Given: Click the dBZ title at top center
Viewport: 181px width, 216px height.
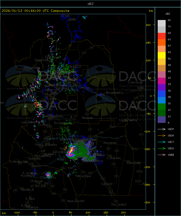Looking at the screenshot, I should (x=91, y=4).
